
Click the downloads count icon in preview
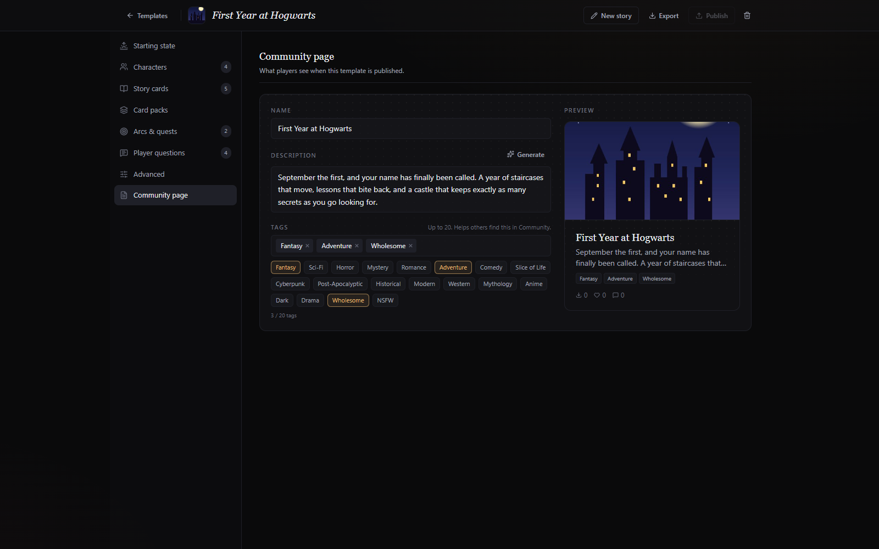coord(578,295)
